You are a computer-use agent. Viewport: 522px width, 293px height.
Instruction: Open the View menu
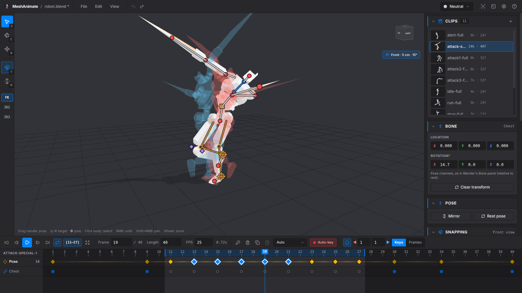pos(115,7)
